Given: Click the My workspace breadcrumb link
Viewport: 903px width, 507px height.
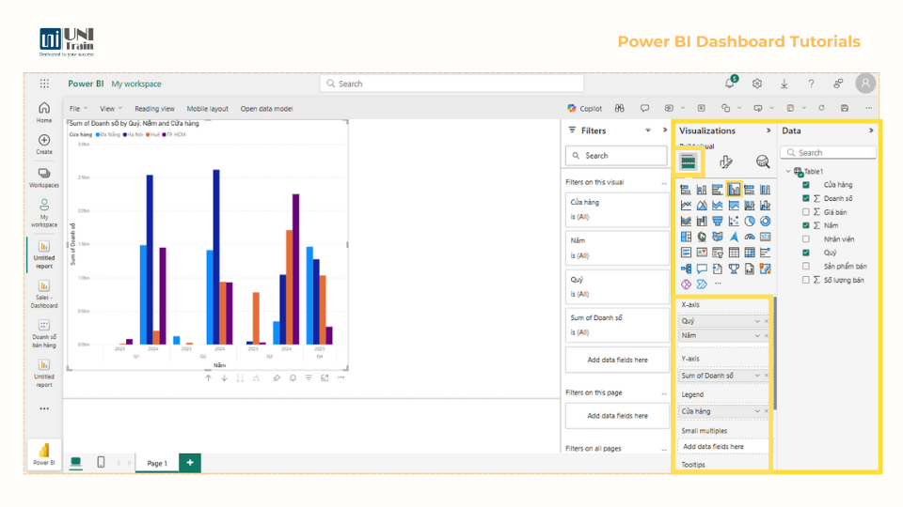Looking at the screenshot, I should (136, 84).
